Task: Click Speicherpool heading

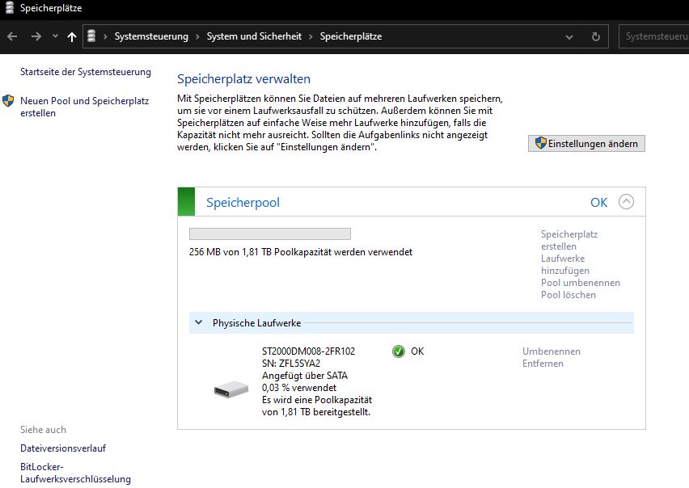Action: (243, 202)
